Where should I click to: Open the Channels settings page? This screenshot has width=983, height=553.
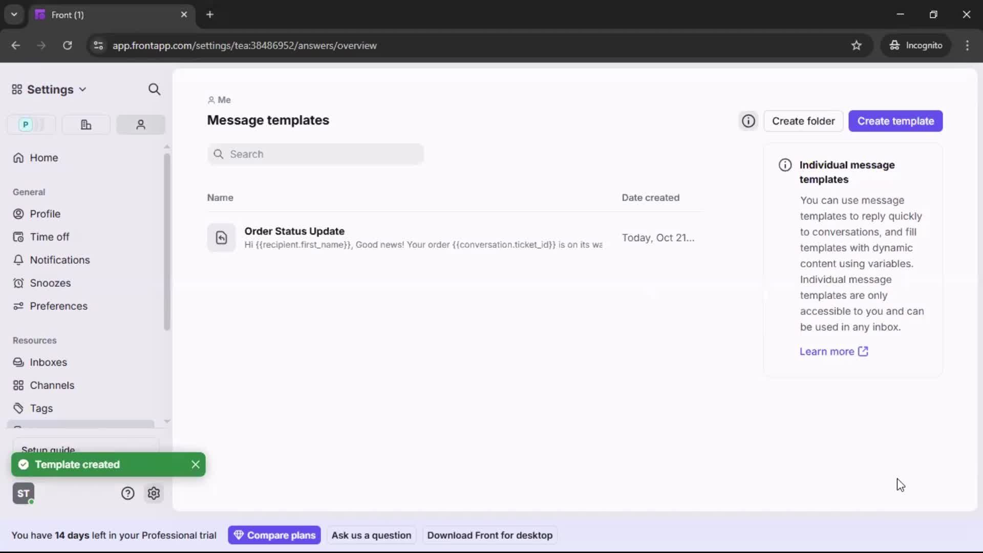[x=51, y=385]
